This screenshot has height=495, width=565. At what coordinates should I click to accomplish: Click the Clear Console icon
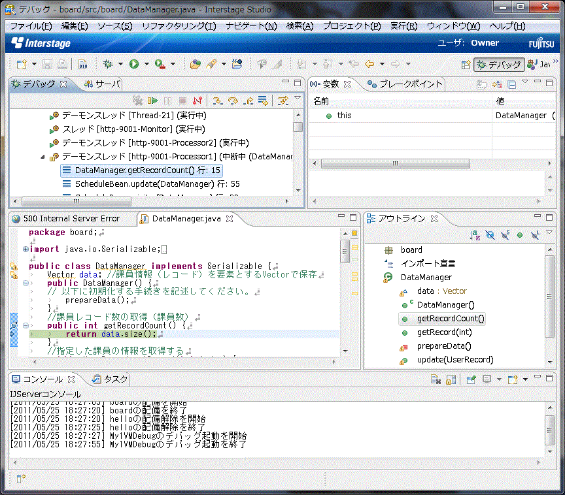click(436, 379)
